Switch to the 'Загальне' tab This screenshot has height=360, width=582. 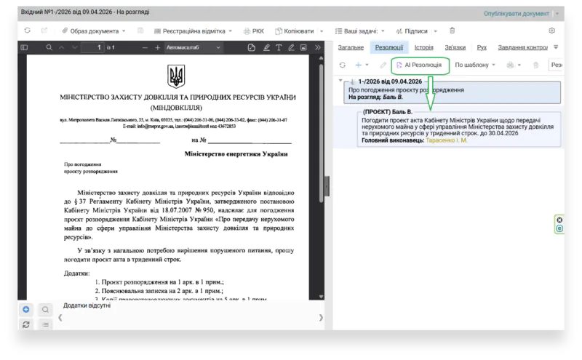351,47
